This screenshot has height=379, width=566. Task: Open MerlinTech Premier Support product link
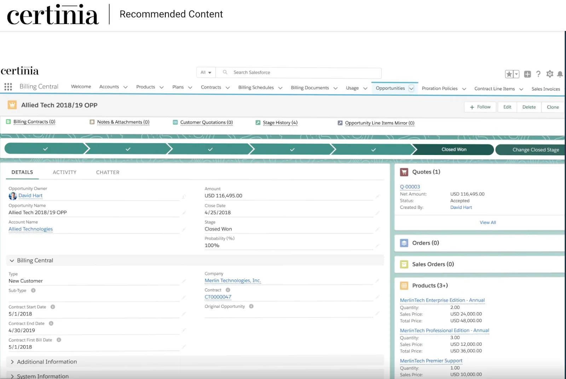431,361
